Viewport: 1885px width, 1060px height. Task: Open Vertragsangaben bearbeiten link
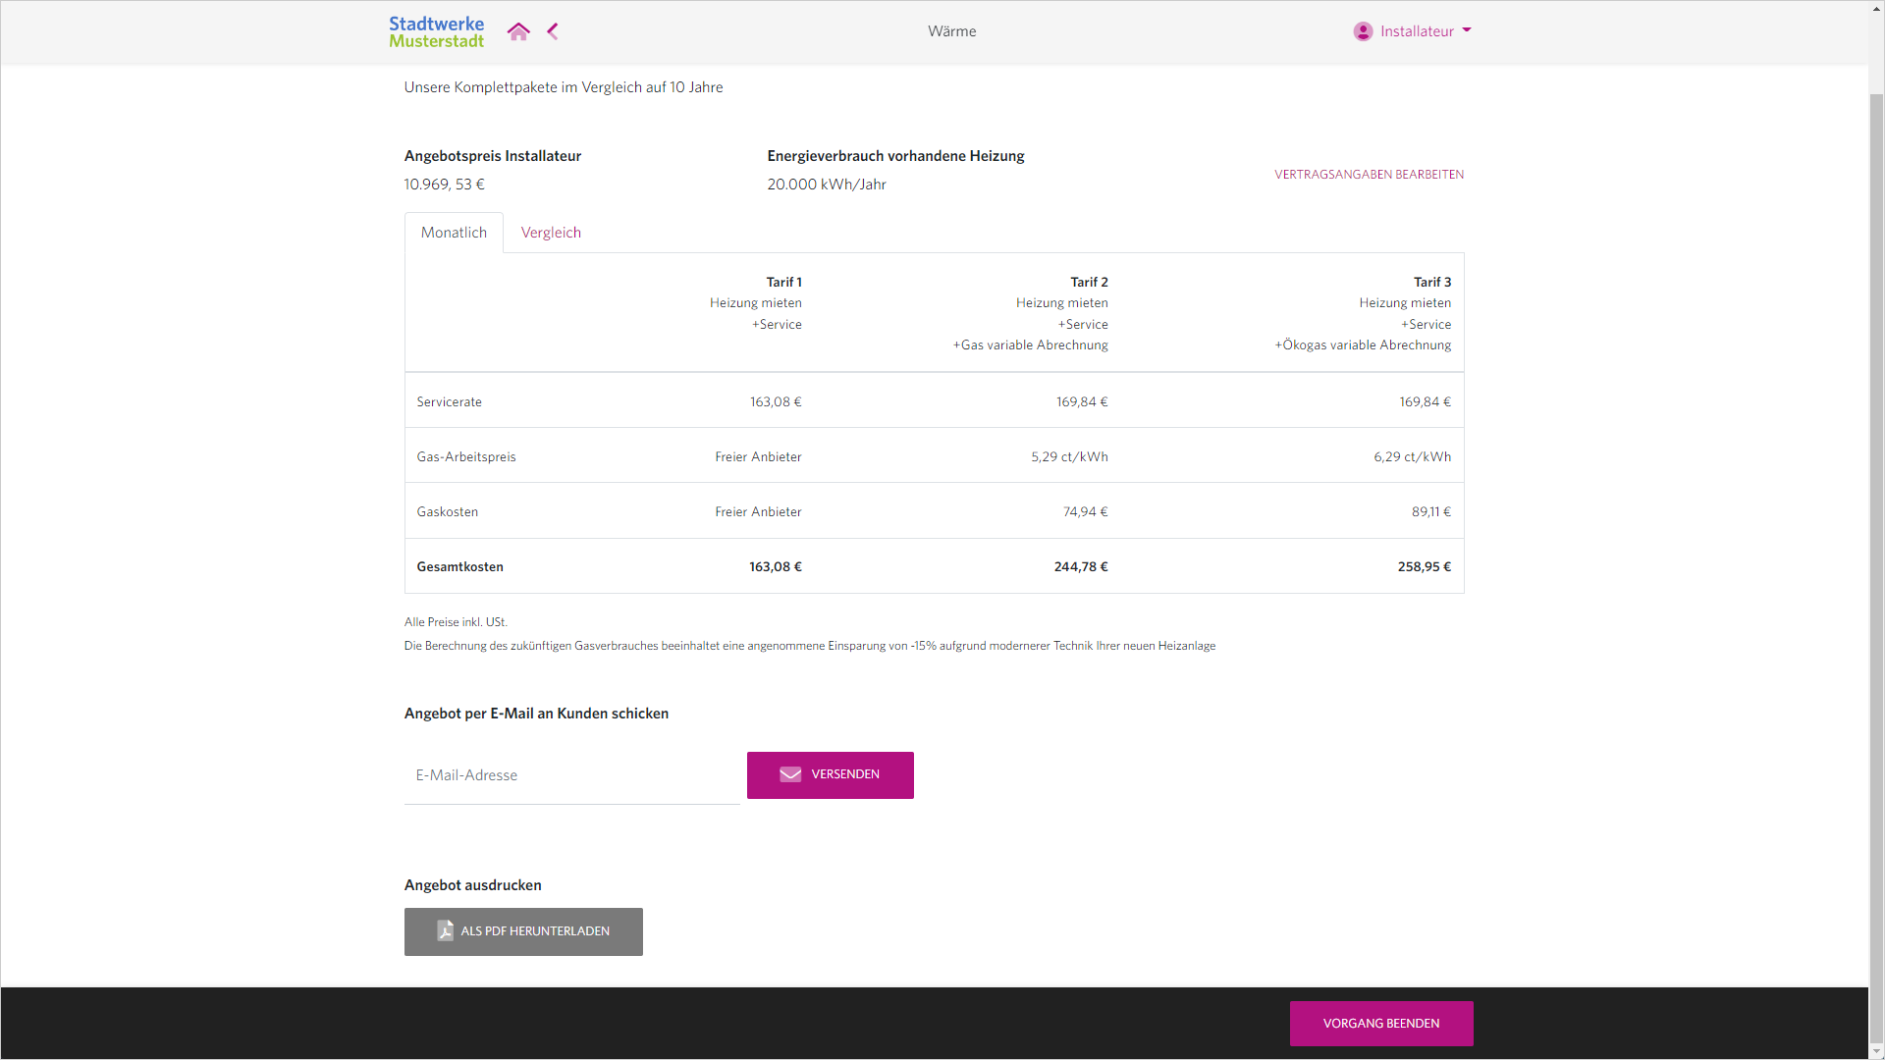pyautogui.click(x=1369, y=175)
